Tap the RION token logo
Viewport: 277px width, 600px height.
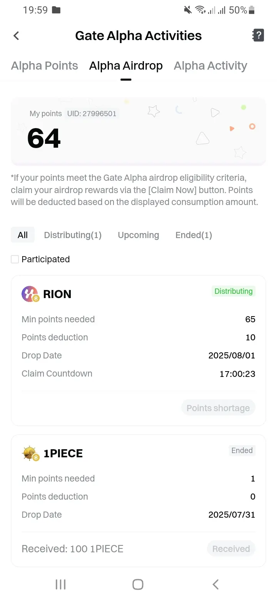30,294
